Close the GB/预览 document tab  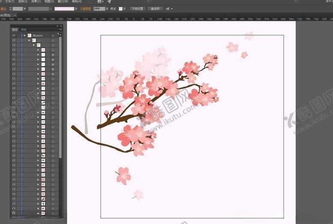[15, 15]
